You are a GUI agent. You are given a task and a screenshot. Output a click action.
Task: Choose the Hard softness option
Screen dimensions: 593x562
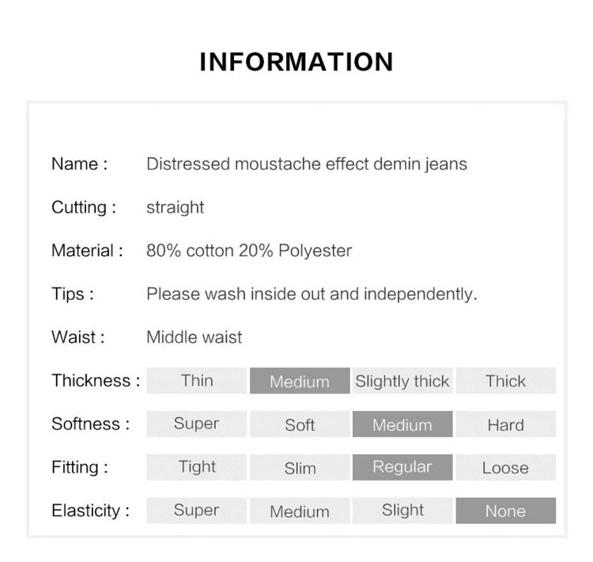tap(506, 424)
